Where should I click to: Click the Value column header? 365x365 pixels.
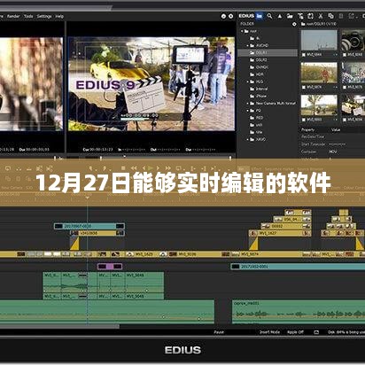click(336, 129)
